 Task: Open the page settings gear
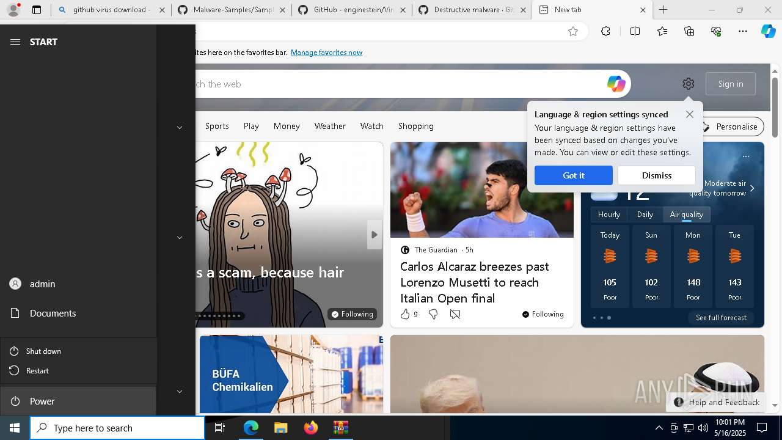(x=689, y=84)
